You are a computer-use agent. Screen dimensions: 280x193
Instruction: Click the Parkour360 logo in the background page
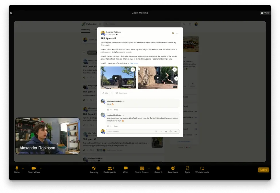click(x=83, y=24)
